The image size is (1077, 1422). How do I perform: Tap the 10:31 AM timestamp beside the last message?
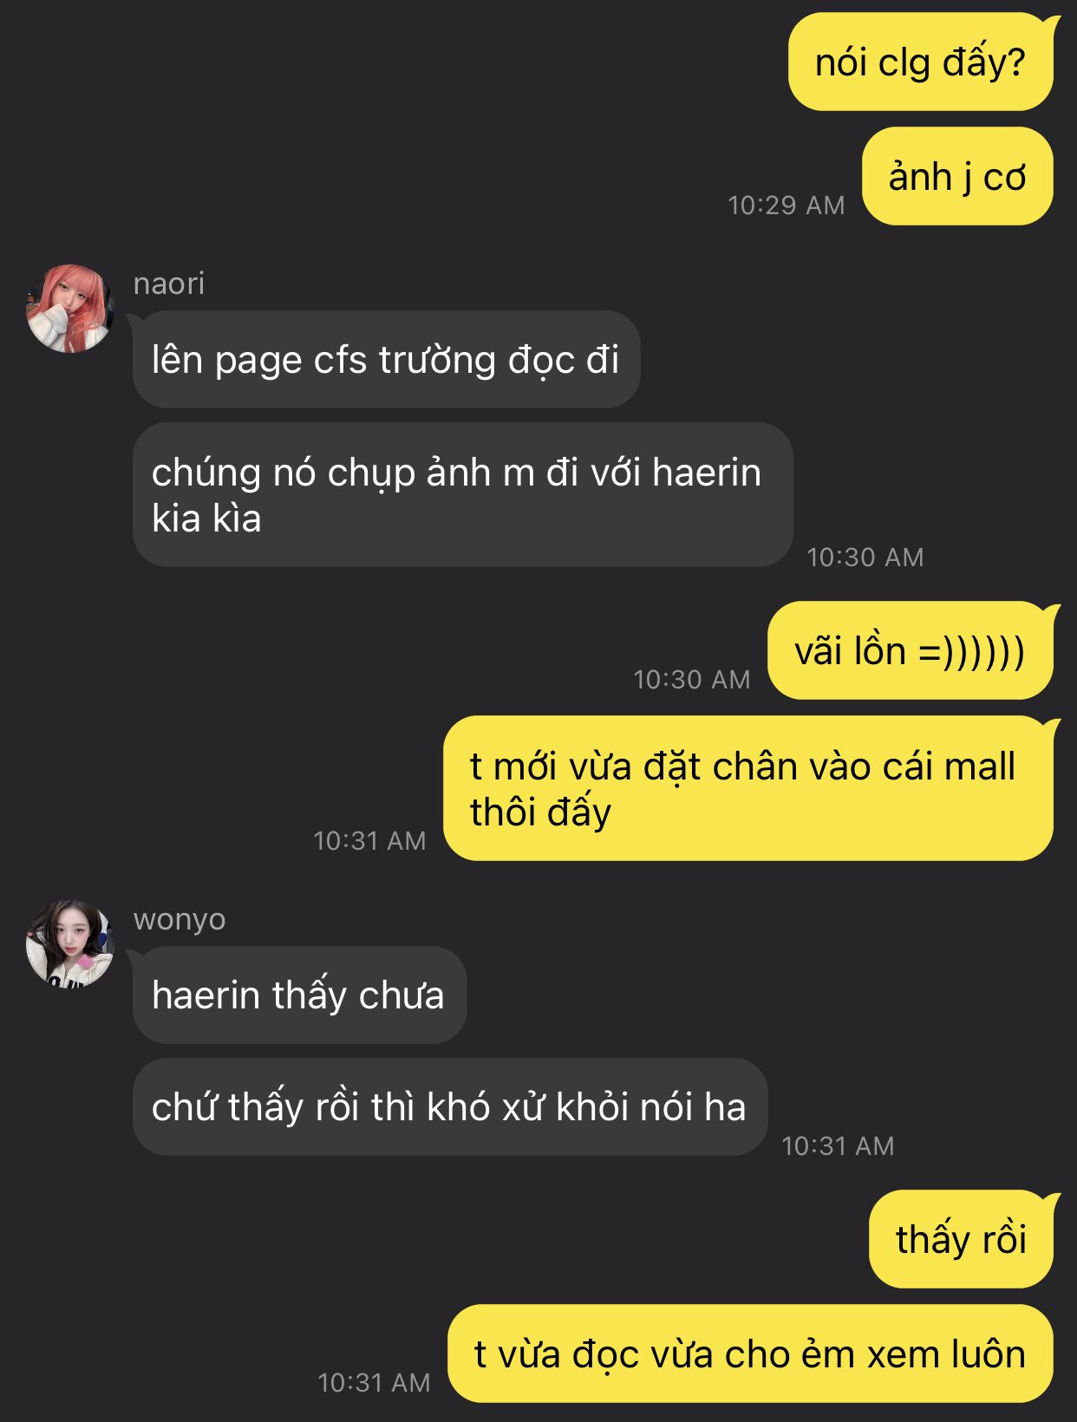[374, 1383]
